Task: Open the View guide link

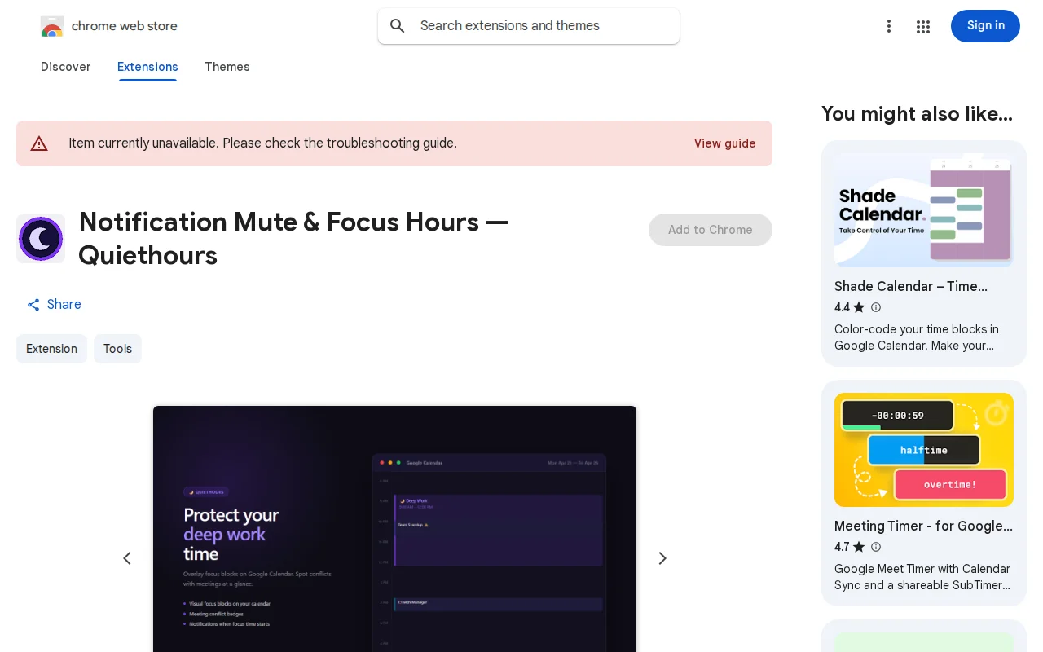Action: point(725,143)
